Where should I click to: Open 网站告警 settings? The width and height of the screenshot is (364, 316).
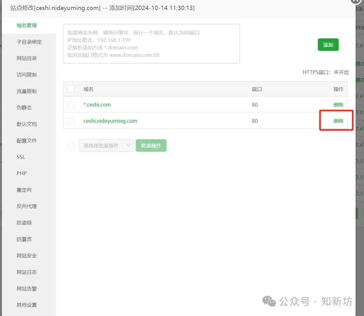point(27,289)
